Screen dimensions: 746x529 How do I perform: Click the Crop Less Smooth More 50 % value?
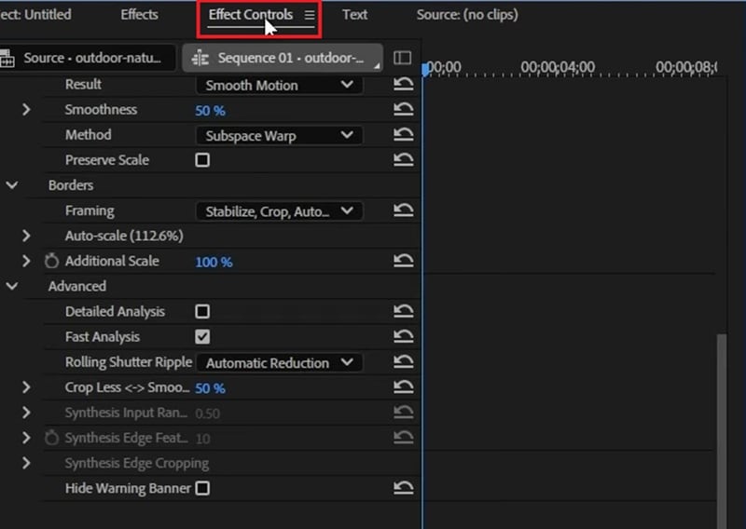pyautogui.click(x=210, y=388)
